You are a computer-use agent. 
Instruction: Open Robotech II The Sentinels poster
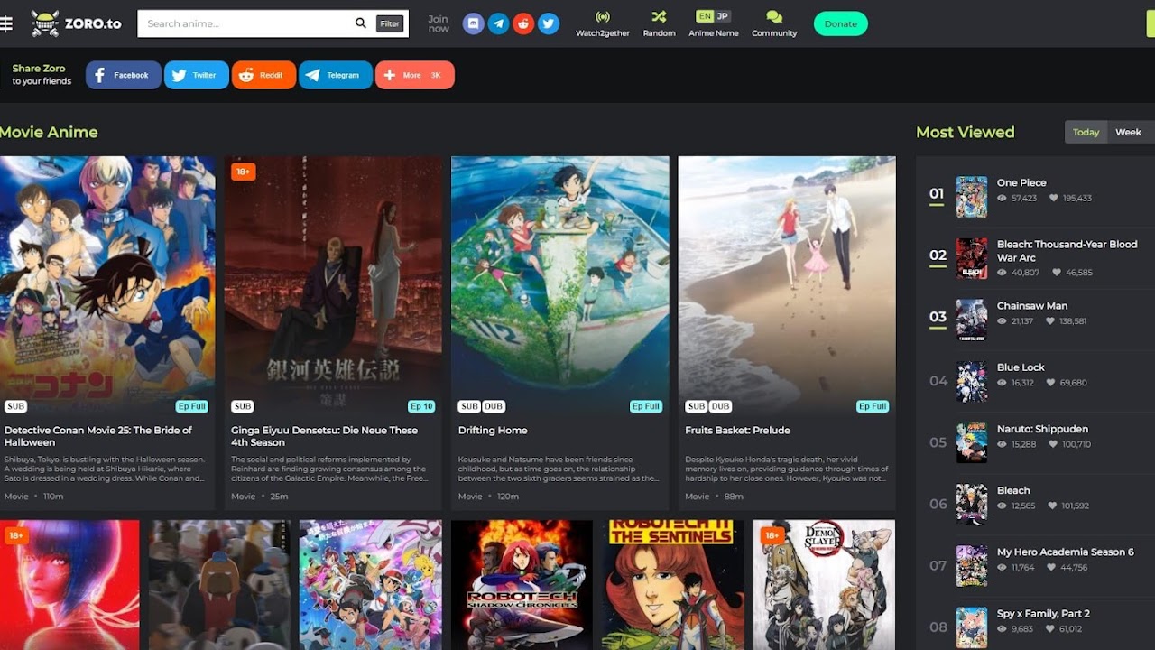coord(673,585)
